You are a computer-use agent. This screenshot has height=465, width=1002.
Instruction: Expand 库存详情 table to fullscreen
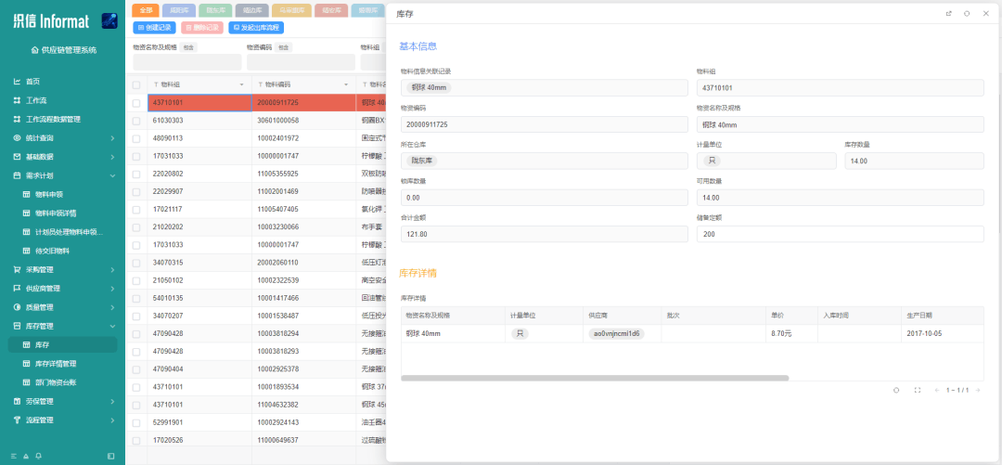(x=918, y=390)
